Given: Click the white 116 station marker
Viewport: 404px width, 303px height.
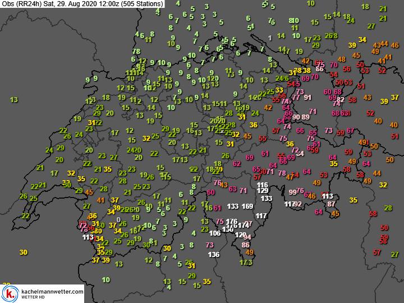Looking at the screenshot, I should [x=262, y=185].
